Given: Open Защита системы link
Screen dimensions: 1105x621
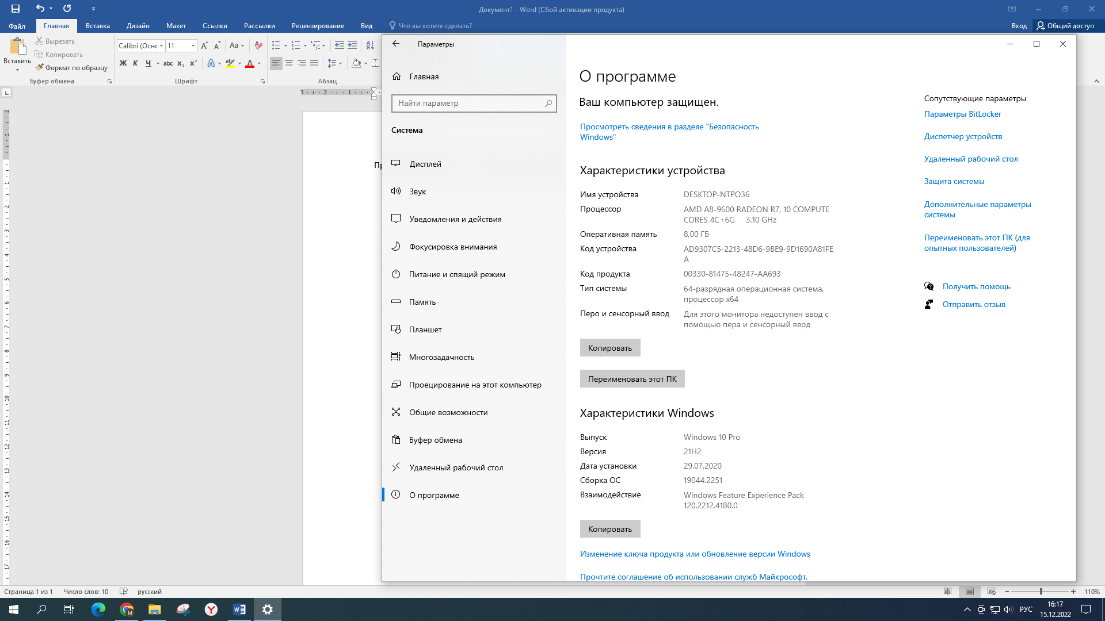Looking at the screenshot, I should [954, 181].
